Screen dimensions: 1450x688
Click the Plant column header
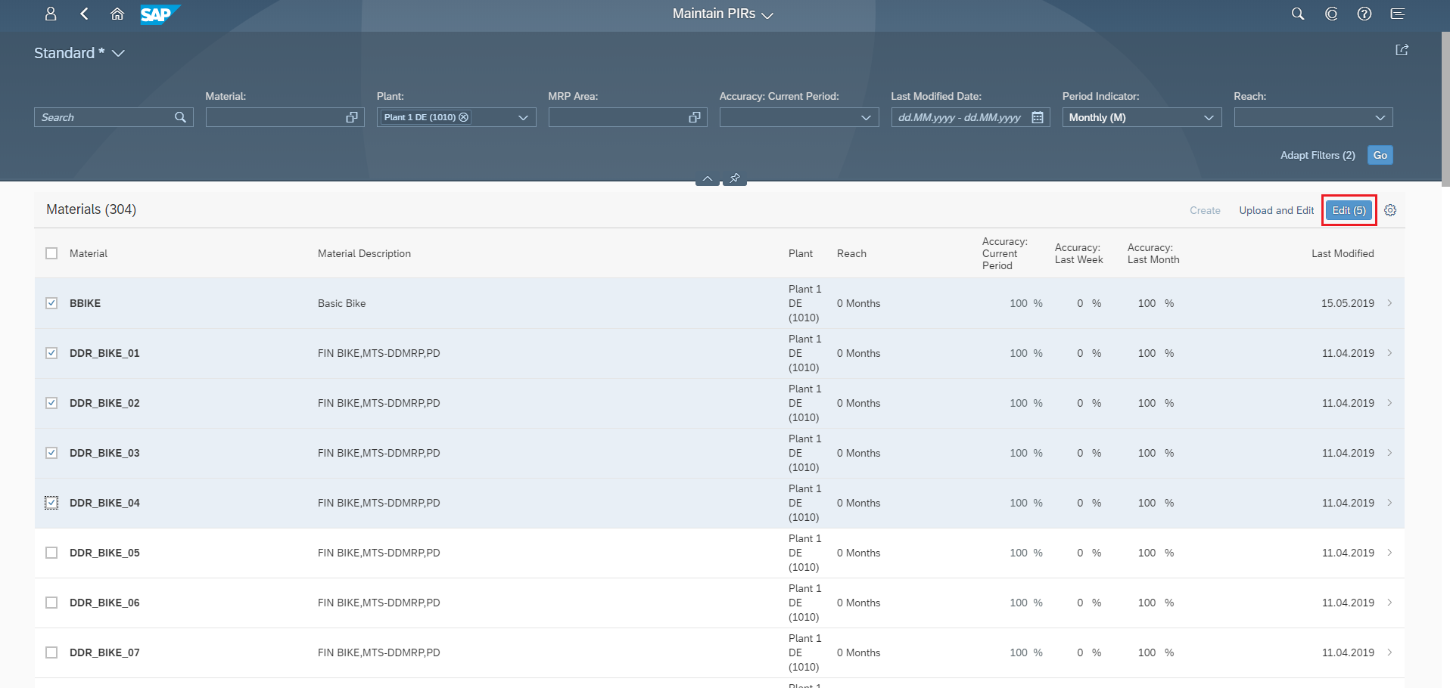pos(801,253)
